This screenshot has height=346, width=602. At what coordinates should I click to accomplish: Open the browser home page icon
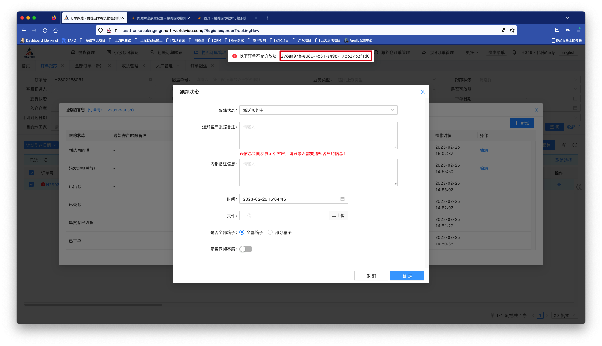55,30
